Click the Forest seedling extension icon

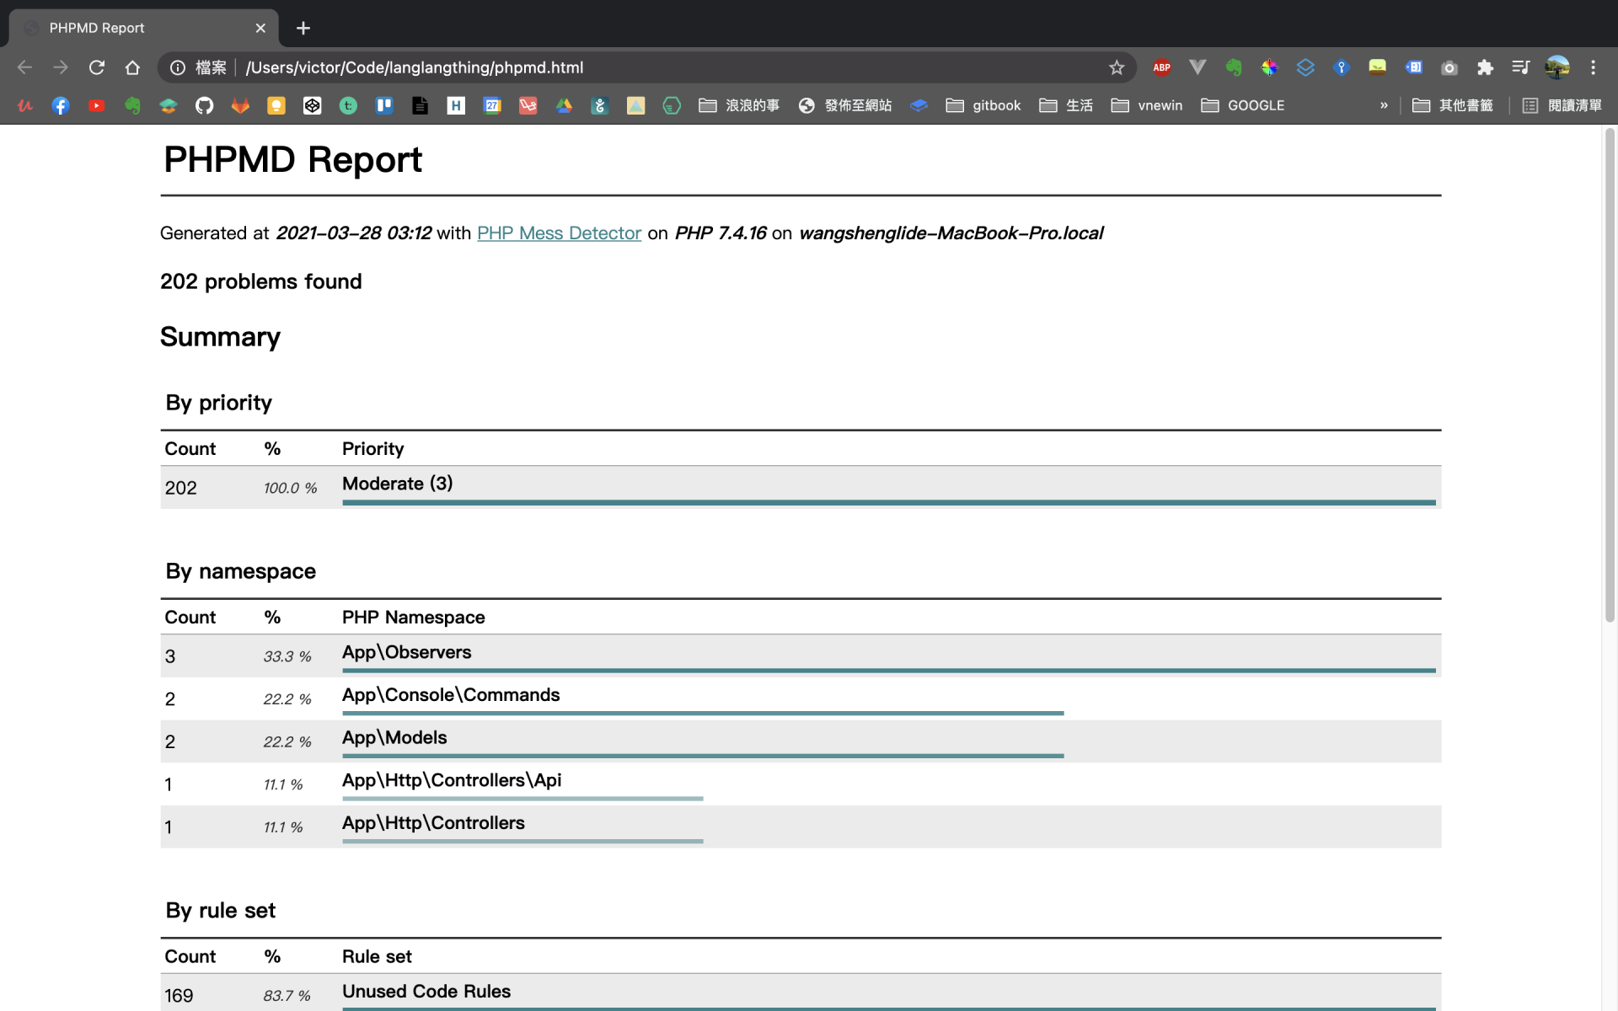point(1377,67)
